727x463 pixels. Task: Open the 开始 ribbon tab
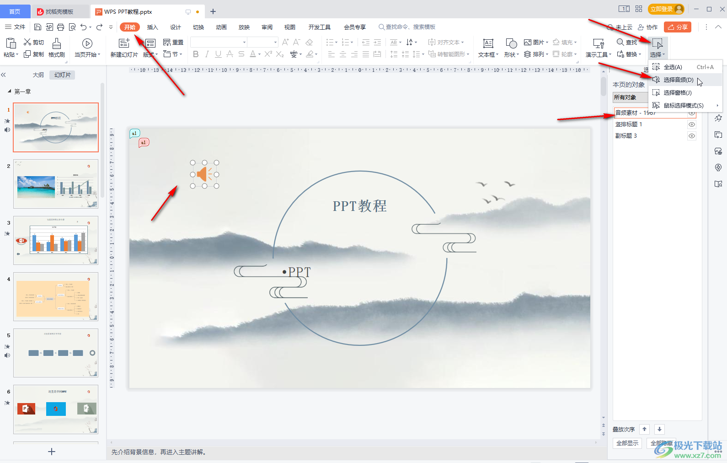click(x=130, y=27)
